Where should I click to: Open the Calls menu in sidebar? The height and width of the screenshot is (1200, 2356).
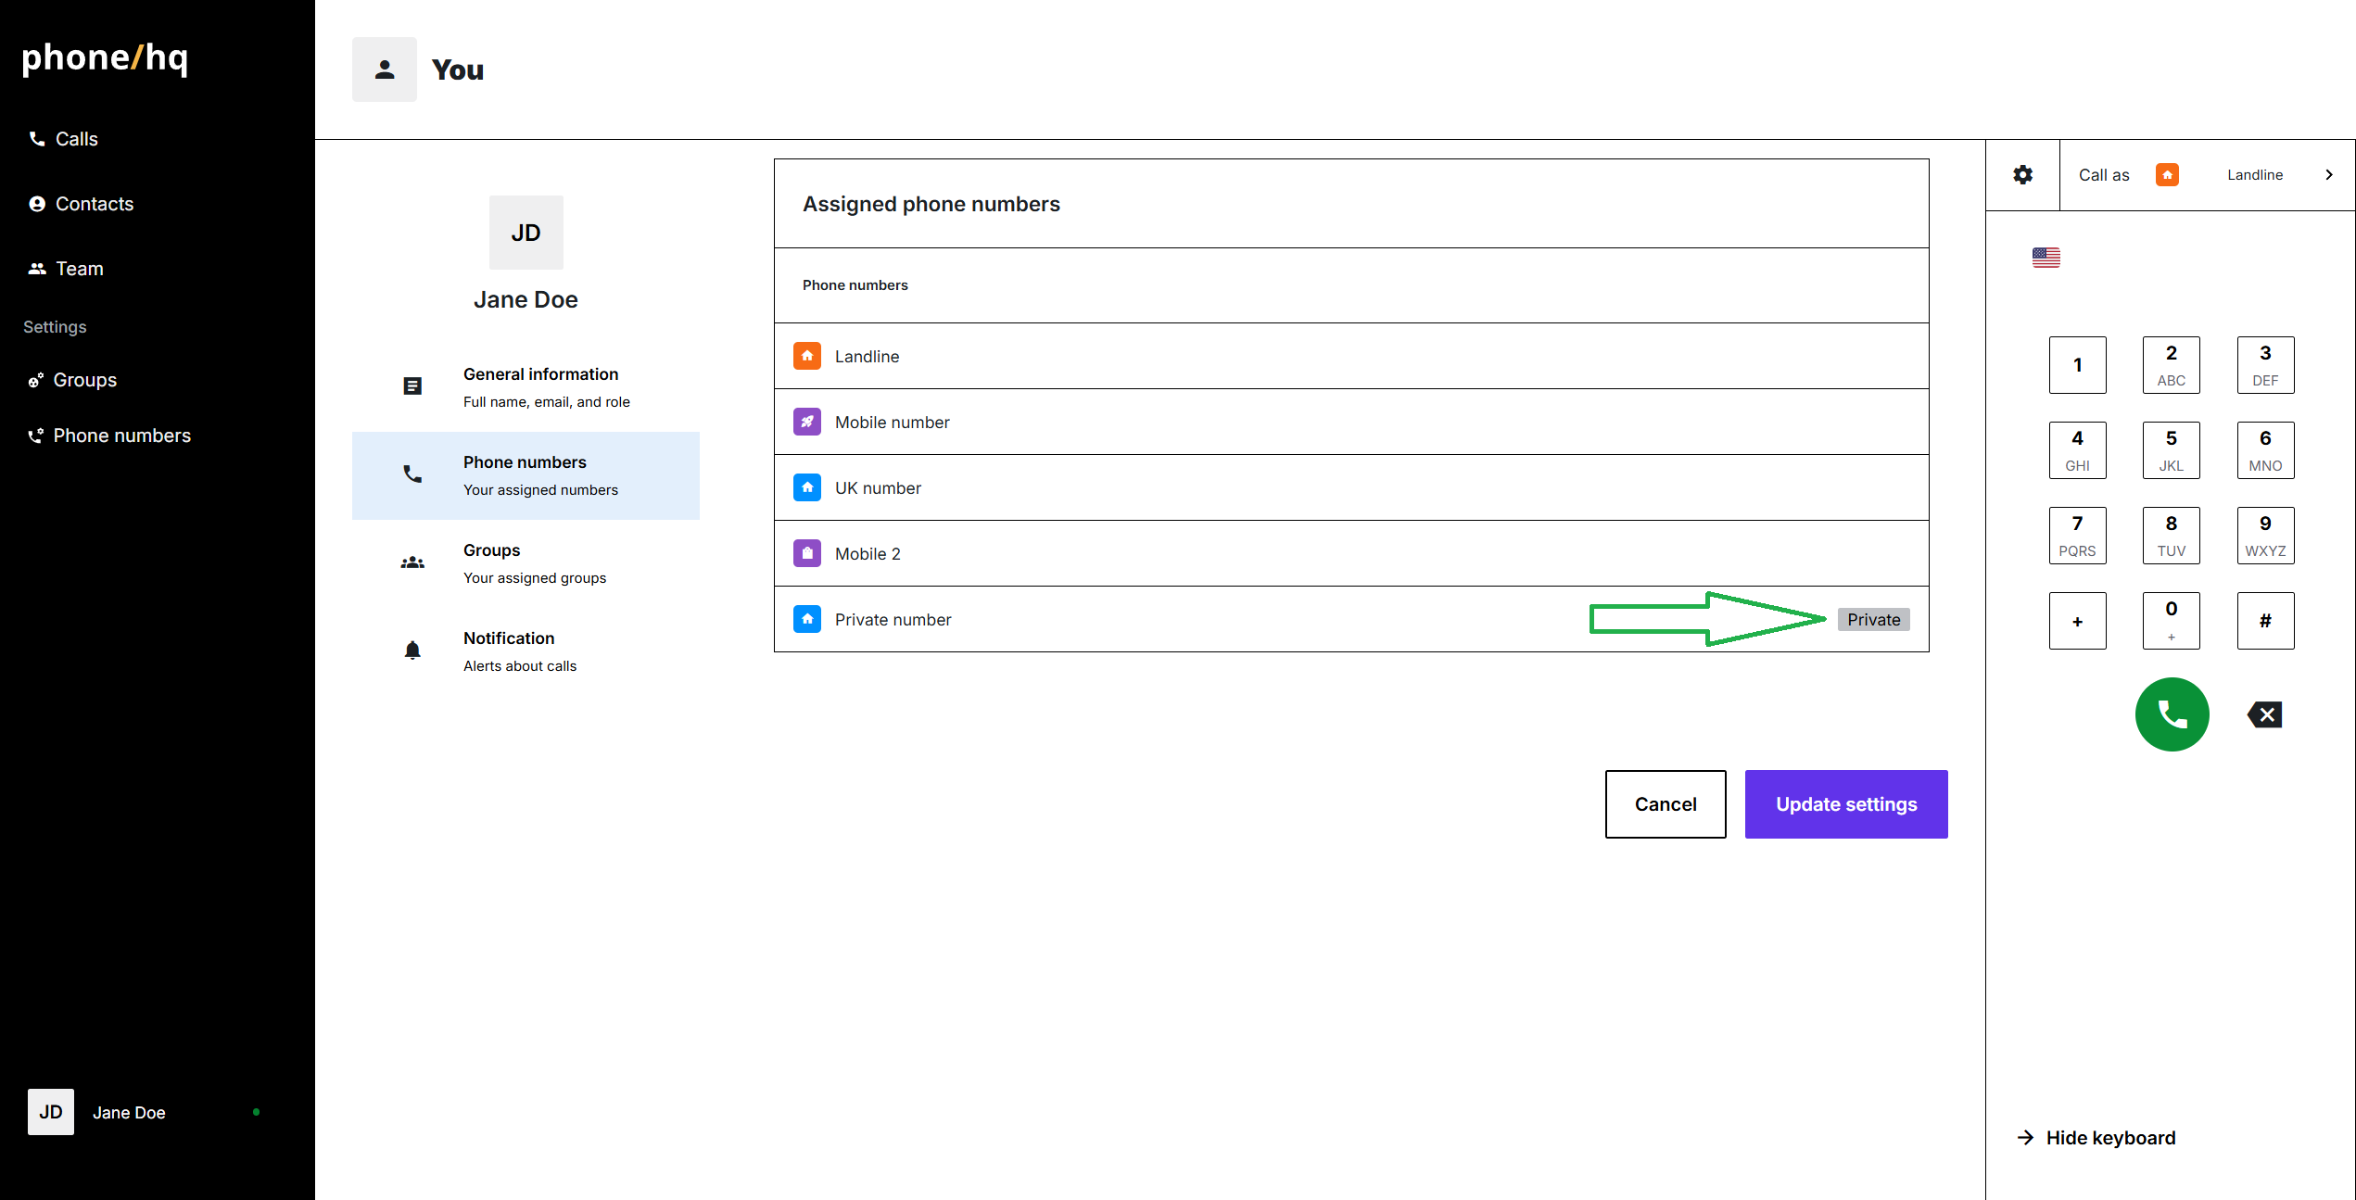coord(76,139)
